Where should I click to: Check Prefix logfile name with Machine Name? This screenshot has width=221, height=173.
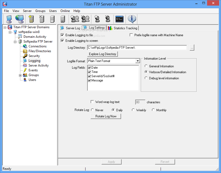point(131,35)
